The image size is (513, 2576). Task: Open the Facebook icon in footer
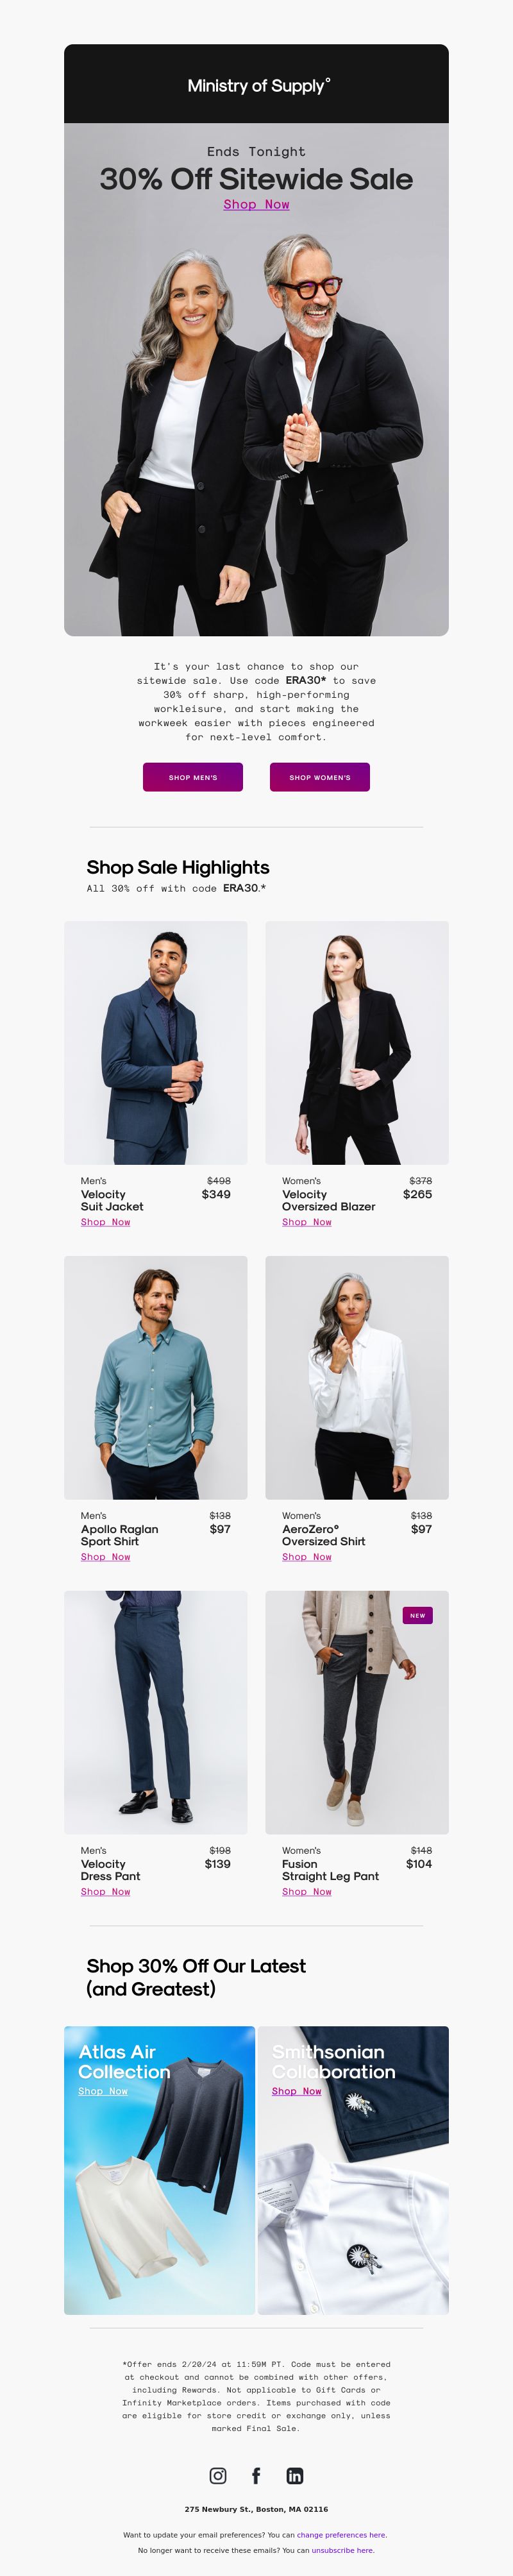tap(256, 2475)
